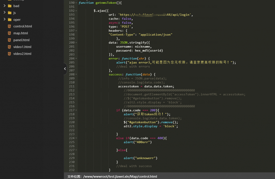
Task: Click the control.html file path in status bar
Action: [x=120, y=177]
